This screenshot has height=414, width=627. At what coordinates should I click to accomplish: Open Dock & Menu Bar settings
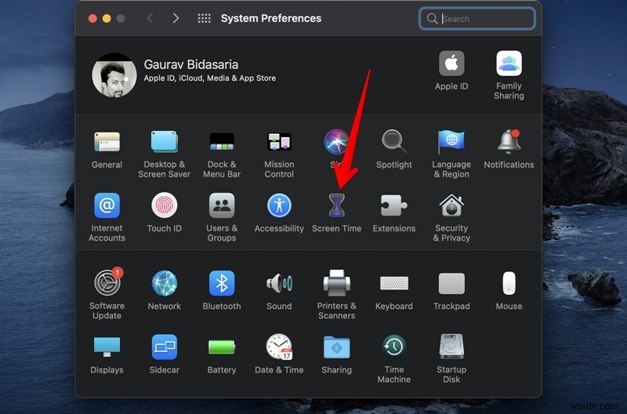pos(222,143)
